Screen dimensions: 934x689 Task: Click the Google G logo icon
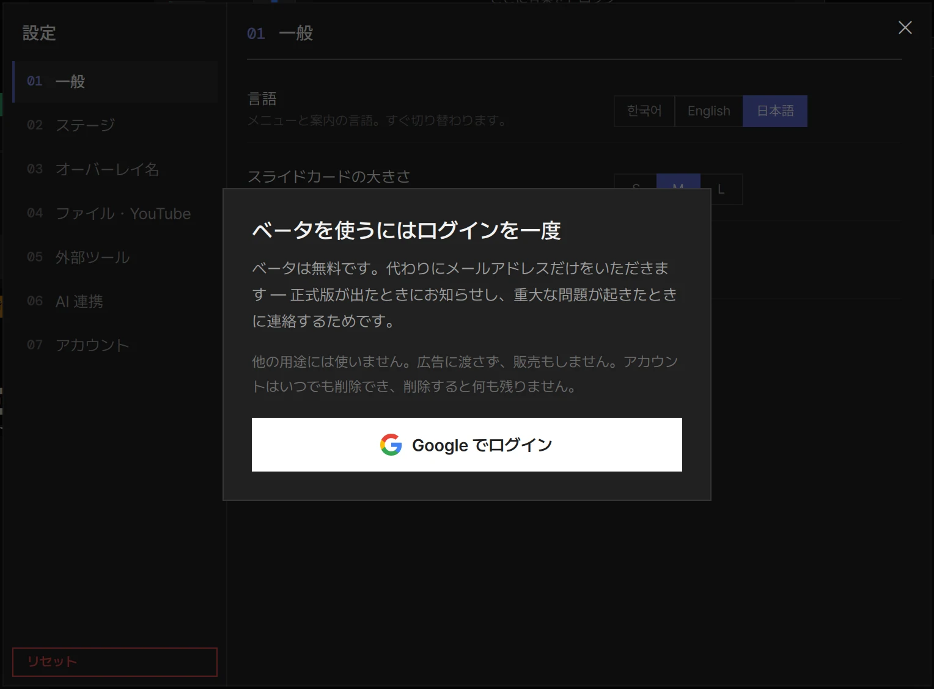391,445
